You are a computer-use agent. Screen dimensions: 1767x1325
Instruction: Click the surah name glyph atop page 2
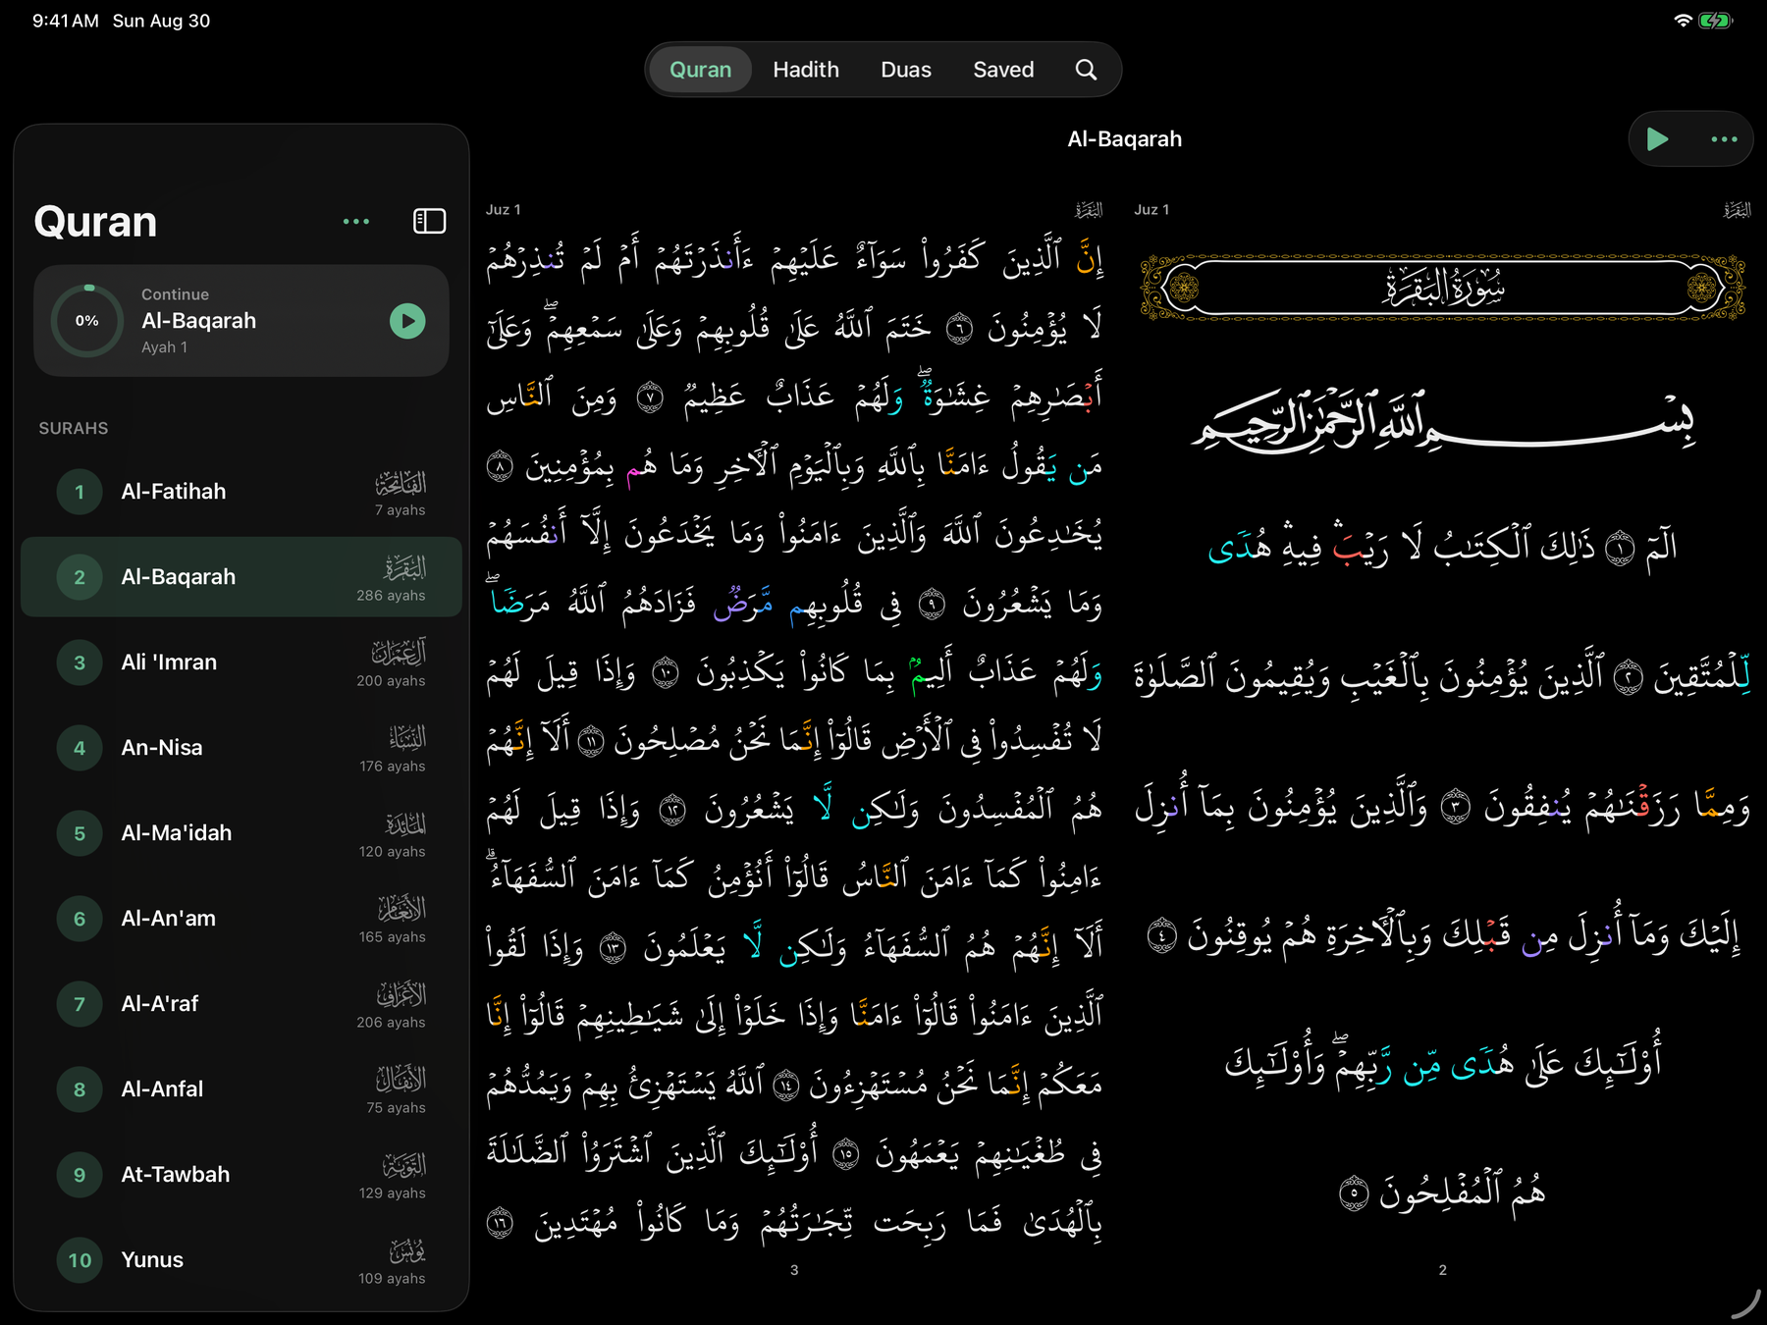tap(1737, 210)
